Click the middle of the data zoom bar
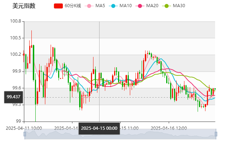The image size is (239, 143). 120,134
